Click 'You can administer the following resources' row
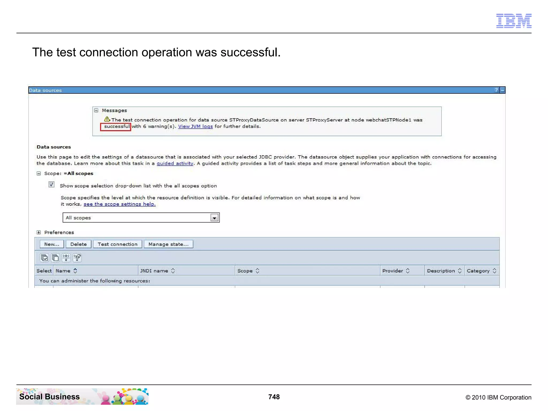The width and height of the screenshot is (548, 411). pyautogui.click(x=267, y=281)
